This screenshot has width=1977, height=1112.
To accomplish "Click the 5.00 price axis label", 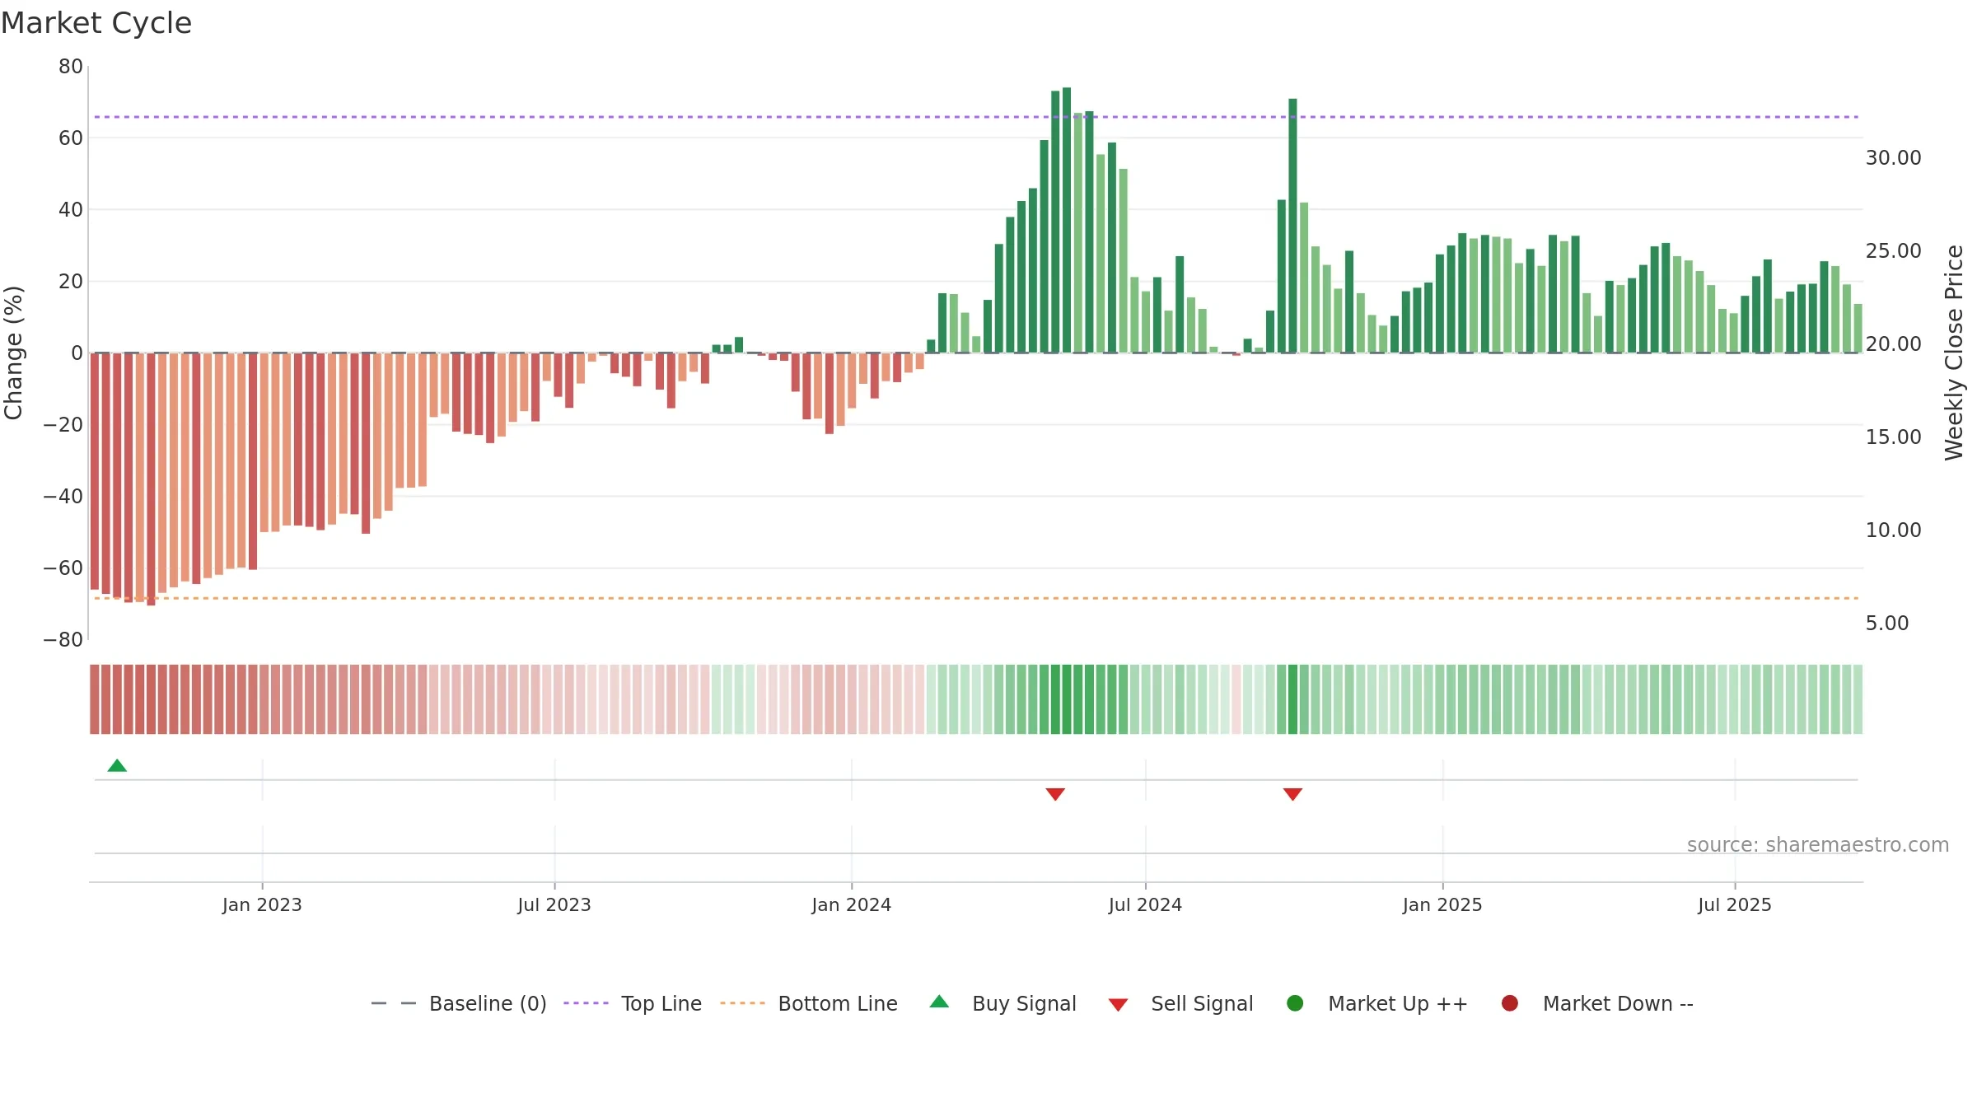I will point(1887,623).
